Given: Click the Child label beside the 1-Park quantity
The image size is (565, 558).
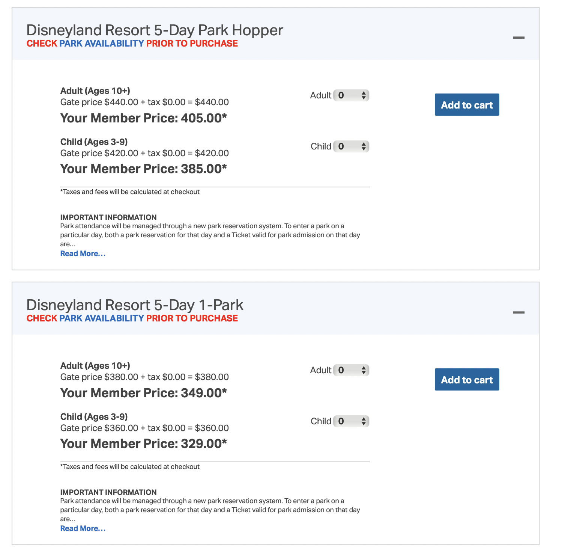Looking at the screenshot, I should [321, 421].
